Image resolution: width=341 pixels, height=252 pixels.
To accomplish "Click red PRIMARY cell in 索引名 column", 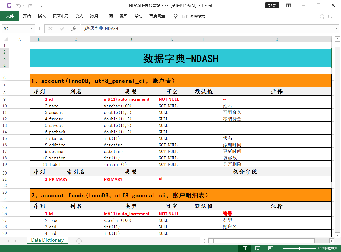I will coord(76,179).
